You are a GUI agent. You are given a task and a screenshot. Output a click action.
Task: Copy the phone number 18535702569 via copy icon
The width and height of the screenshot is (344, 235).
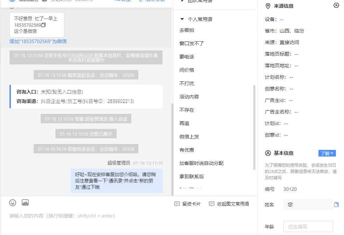(43, 25)
